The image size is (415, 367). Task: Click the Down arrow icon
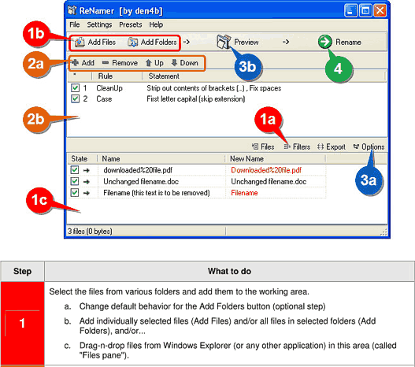tap(174, 63)
